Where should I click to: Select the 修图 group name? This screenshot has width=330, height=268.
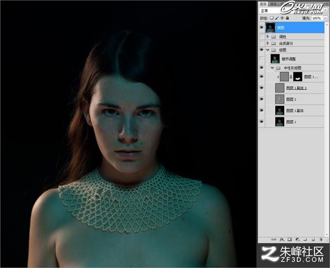coord(283,50)
